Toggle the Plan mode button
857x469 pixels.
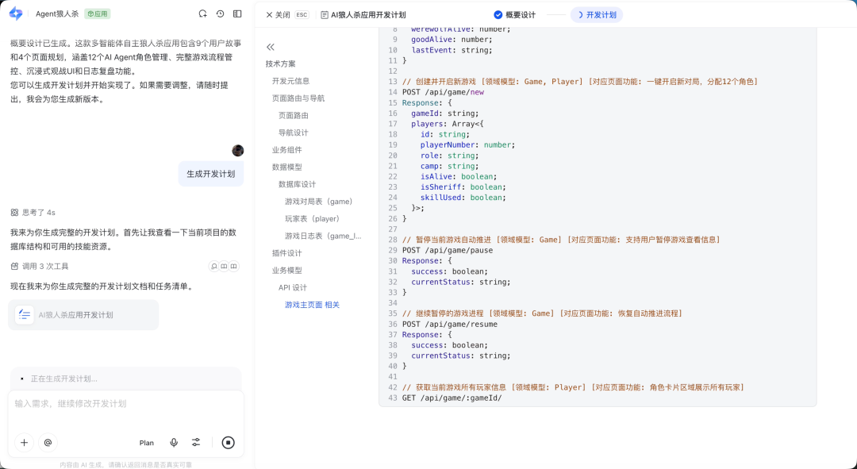(x=147, y=443)
